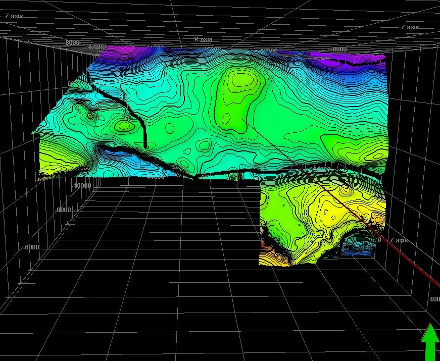Select the Z-axis label at top right
Image resolution: width=440 pixels, height=361 pixels.
pyautogui.click(x=410, y=27)
